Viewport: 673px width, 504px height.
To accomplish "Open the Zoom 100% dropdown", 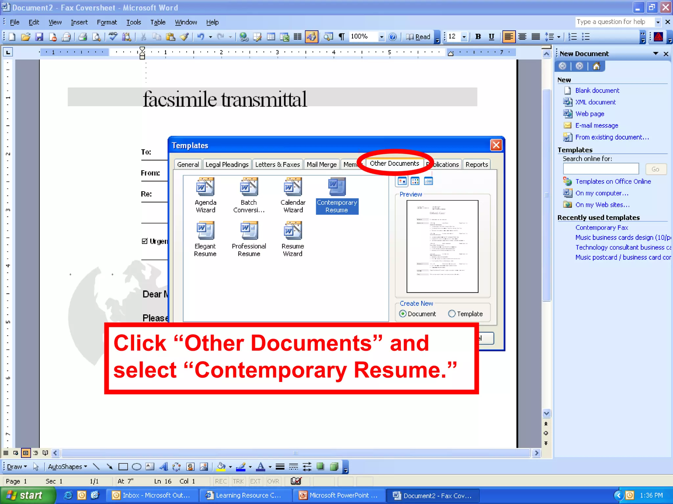I will pyautogui.click(x=382, y=37).
